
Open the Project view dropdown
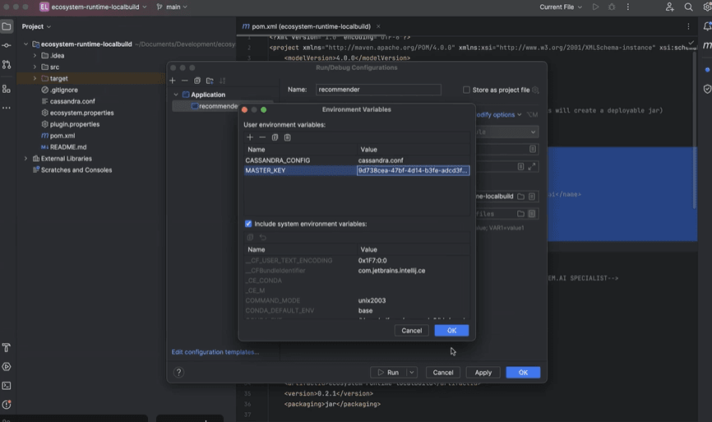[x=36, y=26]
